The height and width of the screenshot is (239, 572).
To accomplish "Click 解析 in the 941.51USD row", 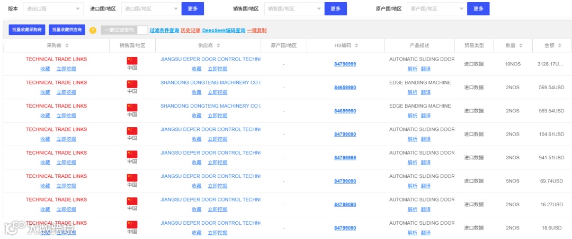I will click(x=412, y=162).
